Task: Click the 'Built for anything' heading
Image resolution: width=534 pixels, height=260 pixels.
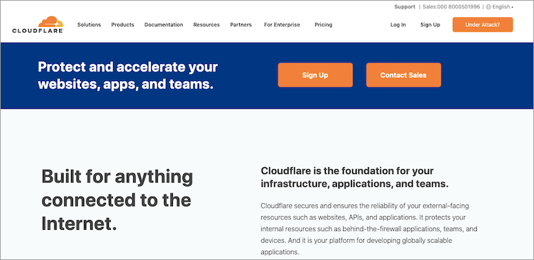Action: point(117,177)
